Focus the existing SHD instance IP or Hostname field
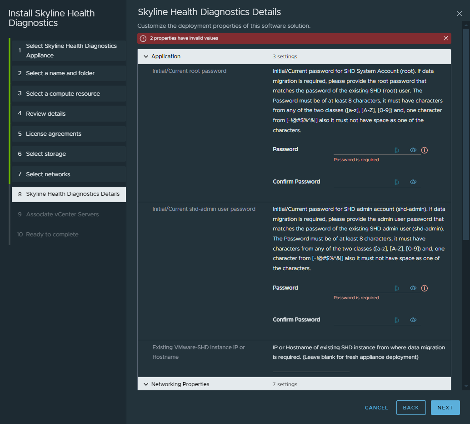 tap(311, 368)
